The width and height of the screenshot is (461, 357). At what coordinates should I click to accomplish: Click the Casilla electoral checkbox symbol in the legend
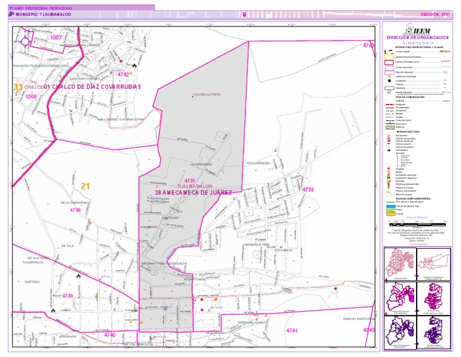389,92
